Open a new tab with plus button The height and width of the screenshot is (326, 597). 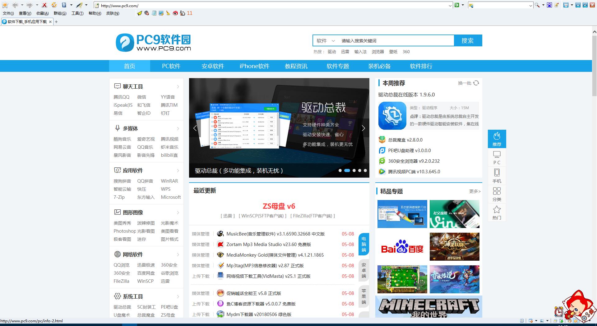[x=56, y=22]
